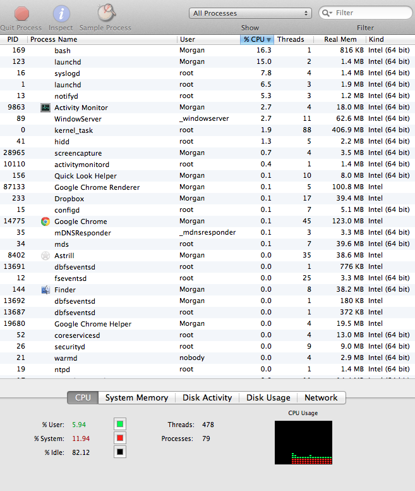The image size is (415, 491).
Task: Click the Processes count value 79
Action: pos(206,438)
